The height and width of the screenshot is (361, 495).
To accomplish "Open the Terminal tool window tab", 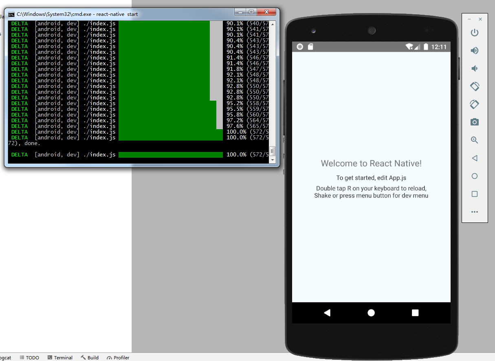I will click(x=60, y=358).
